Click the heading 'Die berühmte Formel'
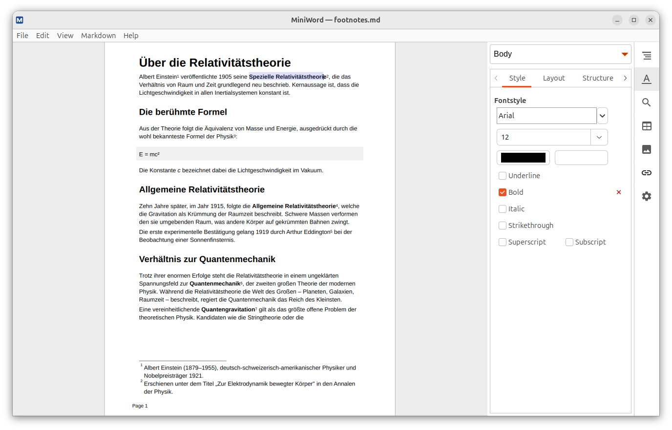 click(183, 112)
